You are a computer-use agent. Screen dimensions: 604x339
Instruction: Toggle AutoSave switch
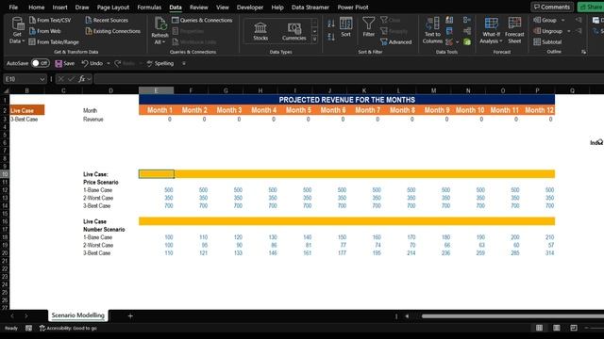(40, 63)
